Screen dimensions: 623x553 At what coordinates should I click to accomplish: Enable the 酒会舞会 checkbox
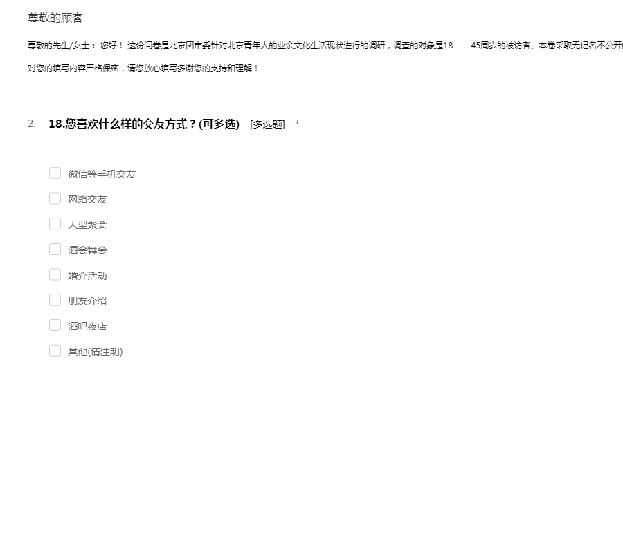(55, 250)
